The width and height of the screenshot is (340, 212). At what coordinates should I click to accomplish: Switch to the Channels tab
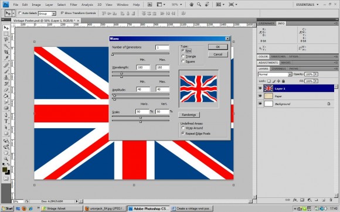[x=278, y=69]
